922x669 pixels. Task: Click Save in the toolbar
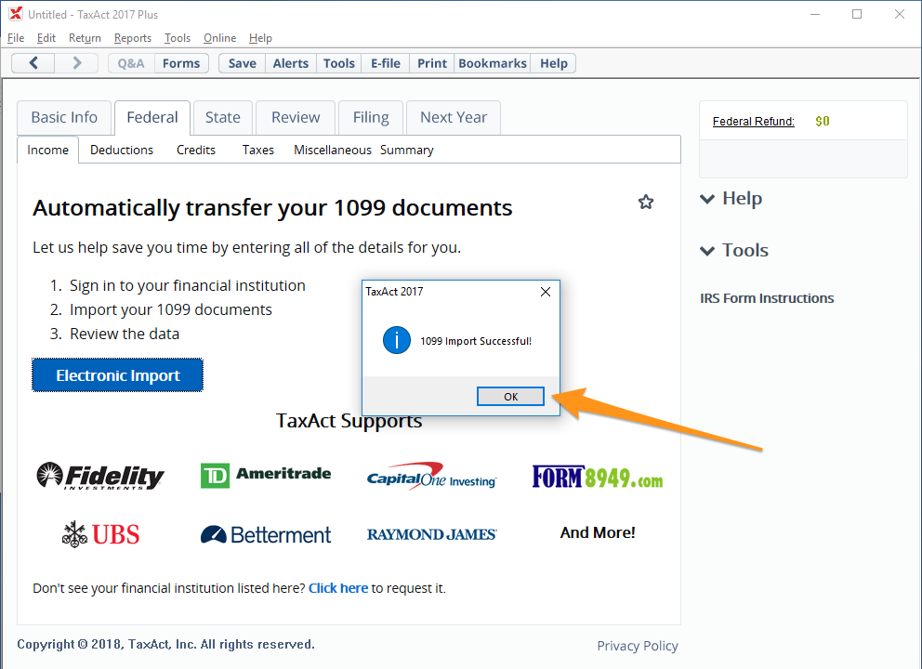(x=243, y=63)
